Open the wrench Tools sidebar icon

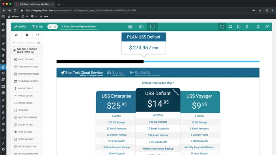click(x=3, y=118)
